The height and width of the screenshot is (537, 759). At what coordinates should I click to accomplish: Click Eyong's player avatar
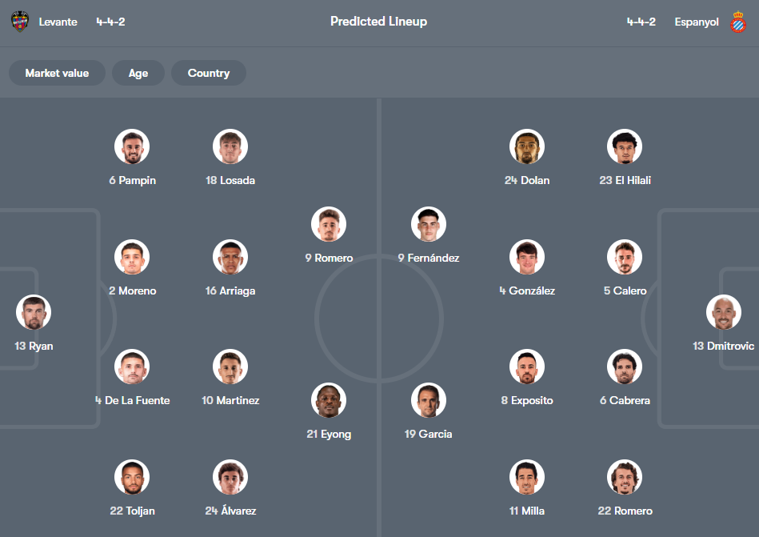[329, 400]
